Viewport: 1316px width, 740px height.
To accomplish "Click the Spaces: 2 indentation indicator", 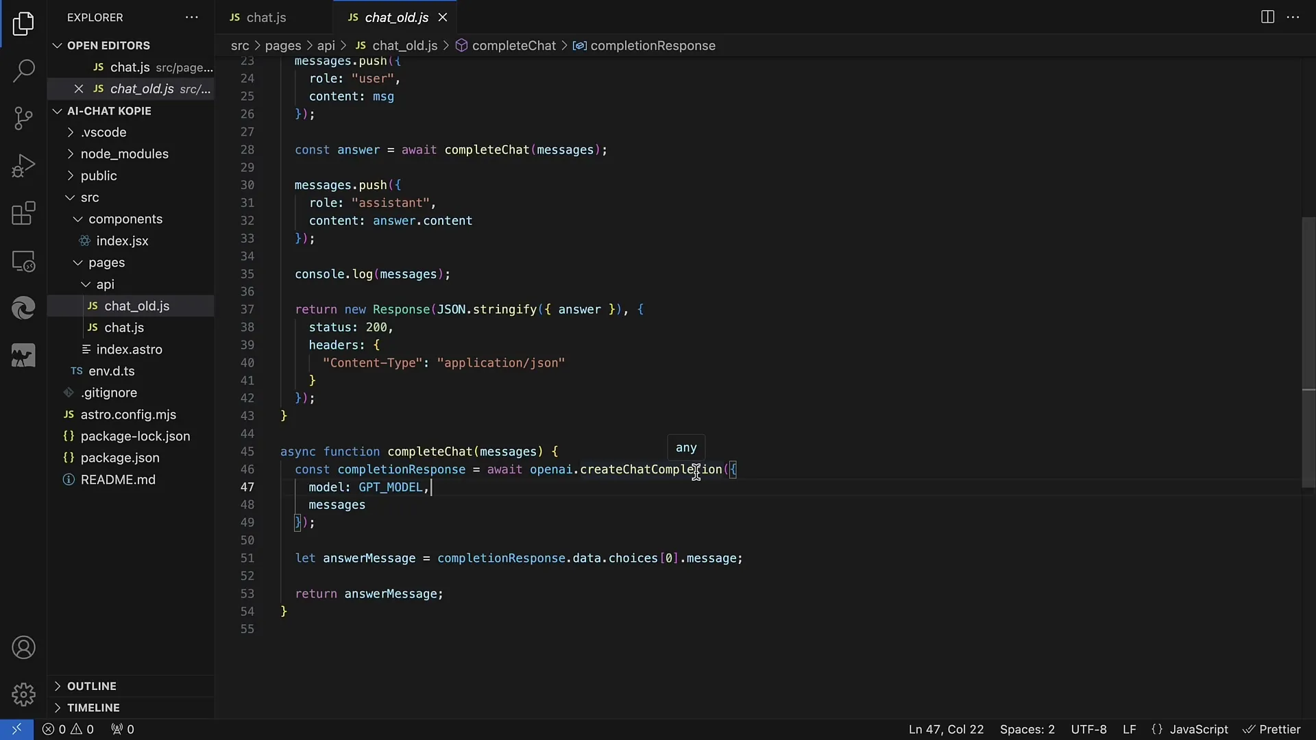I will [1027, 729].
